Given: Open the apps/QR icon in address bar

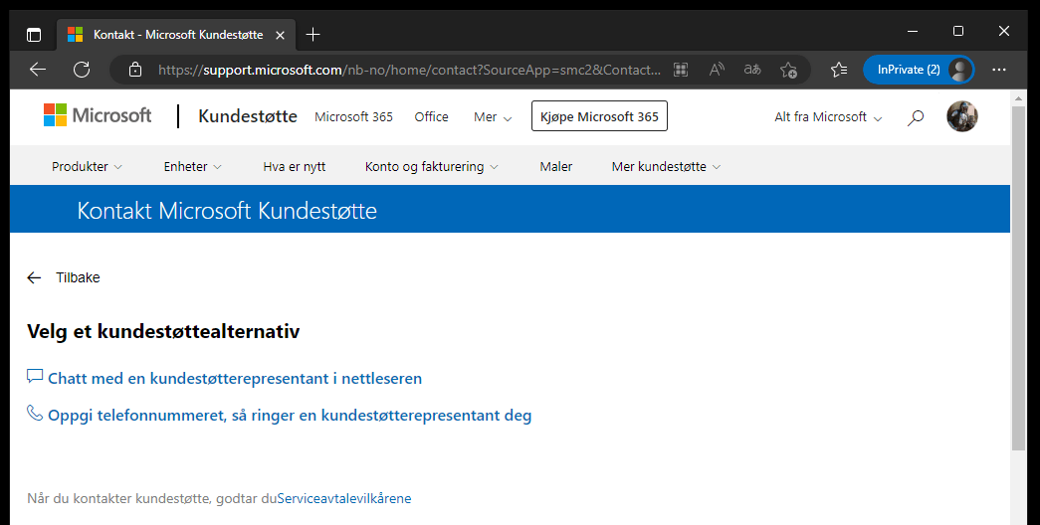Looking at the screenshot, I should 681,70.
